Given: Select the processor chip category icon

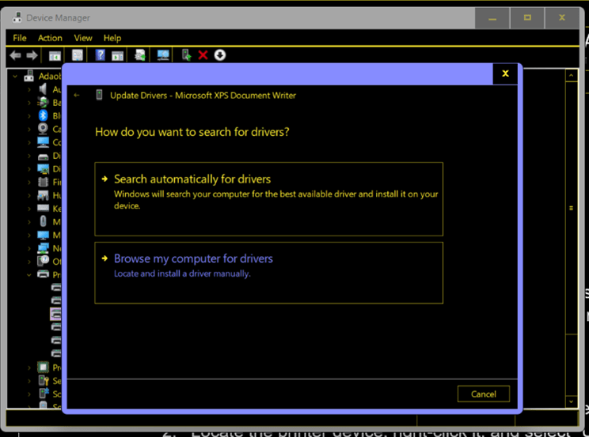Looking at the screenshot, I should pos(44,367).
